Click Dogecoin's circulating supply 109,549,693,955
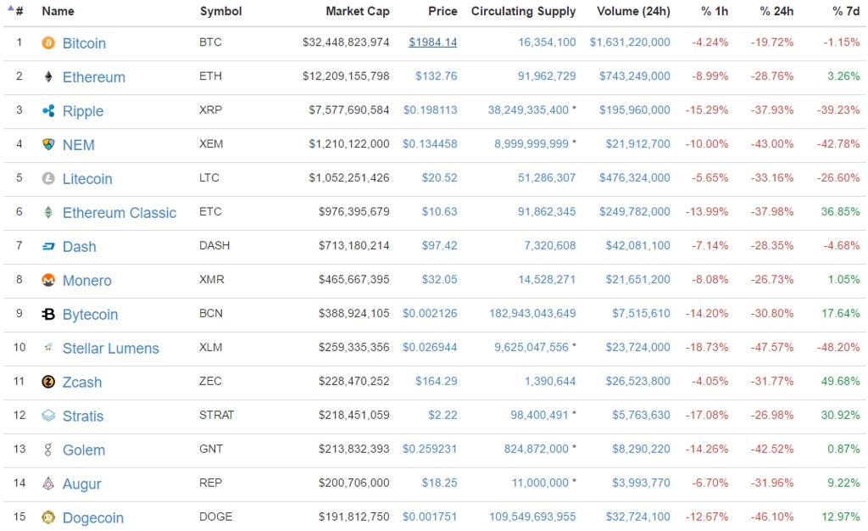This screenshot has width=868, height=531. 532,517
